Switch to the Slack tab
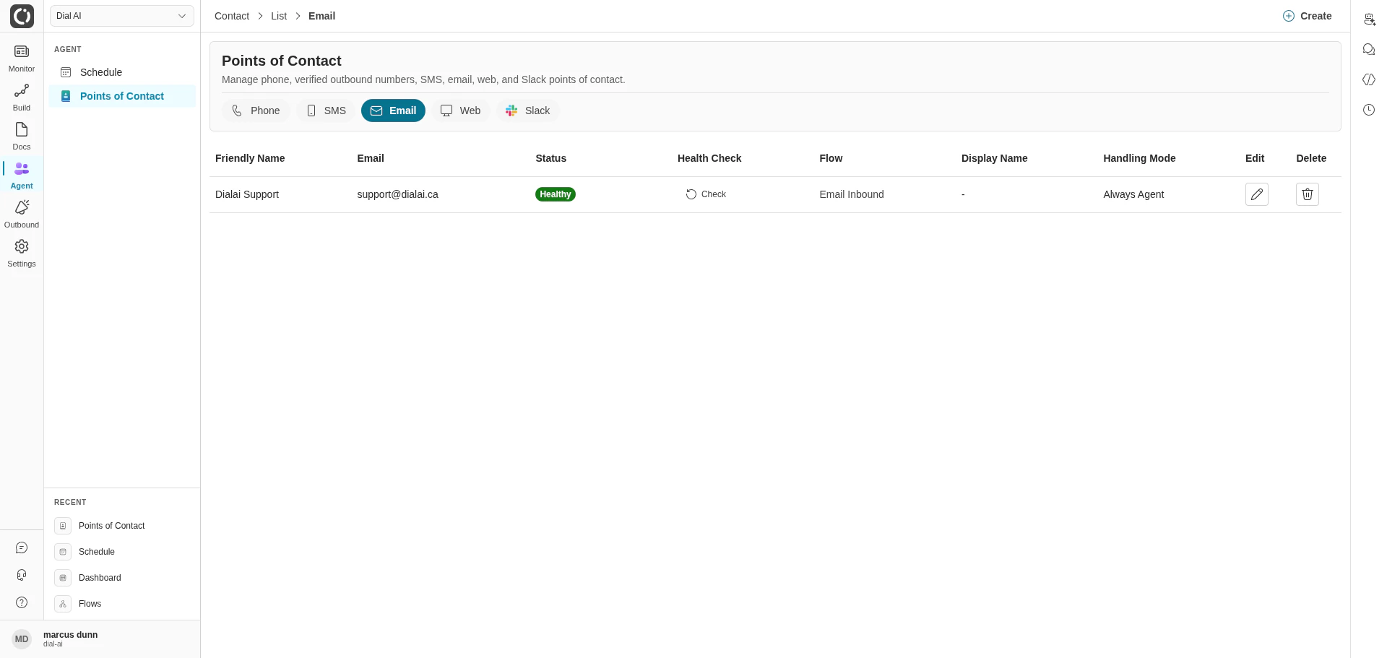This screenshot has height=658, width=1387. pyautogui.click(x=528, y=111)
